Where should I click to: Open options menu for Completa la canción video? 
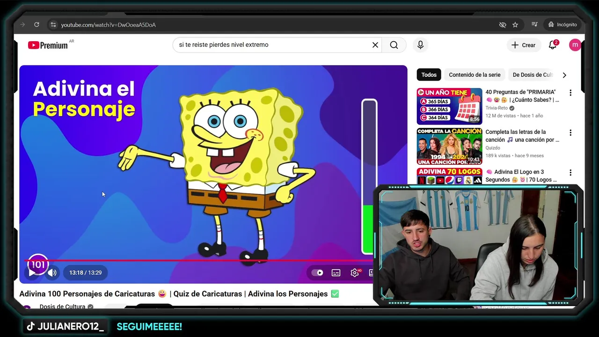point(570,132)
